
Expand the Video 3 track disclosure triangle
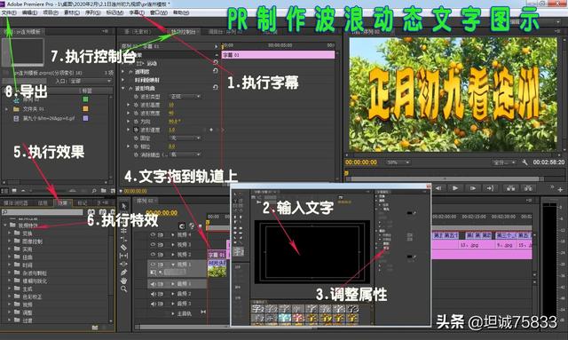pyautogui.click(x=173, y=245)
